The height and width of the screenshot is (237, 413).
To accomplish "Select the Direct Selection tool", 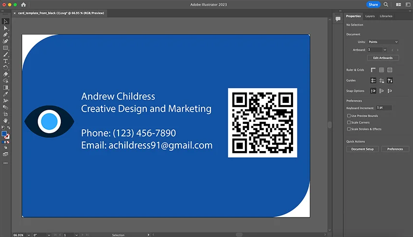I will pyautogui.click(x=5, y=28).
